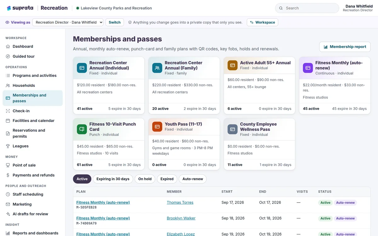This screenshot has width=378, height=236.
Task: Click the 'Oct 17, 2026' end date
Action: (x=270, y=203)
